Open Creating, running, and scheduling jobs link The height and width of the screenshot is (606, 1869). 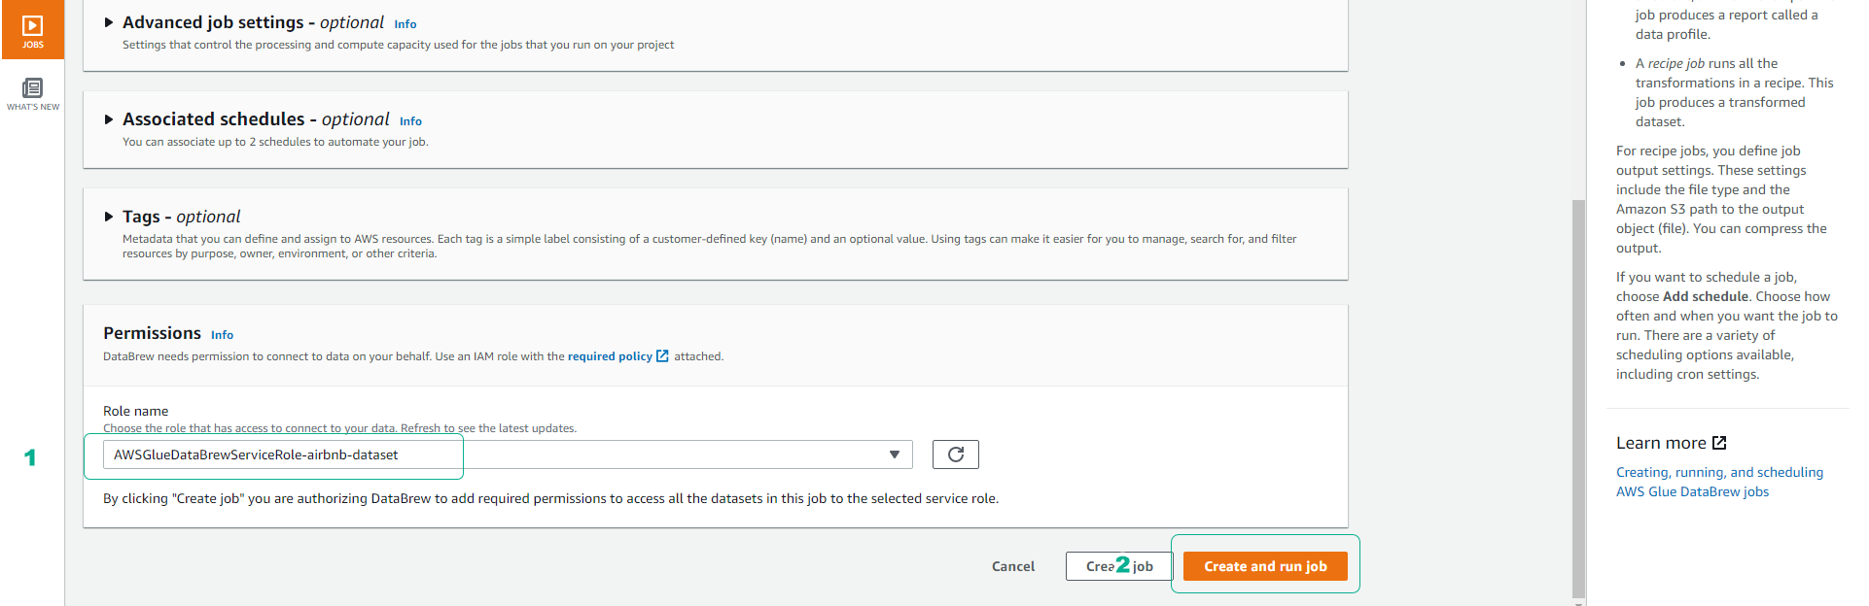(1719, 482)
